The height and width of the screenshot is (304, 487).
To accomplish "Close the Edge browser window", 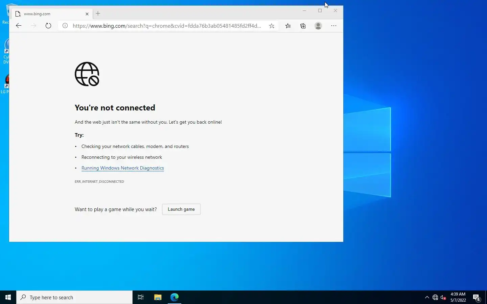I will [335, 10].
